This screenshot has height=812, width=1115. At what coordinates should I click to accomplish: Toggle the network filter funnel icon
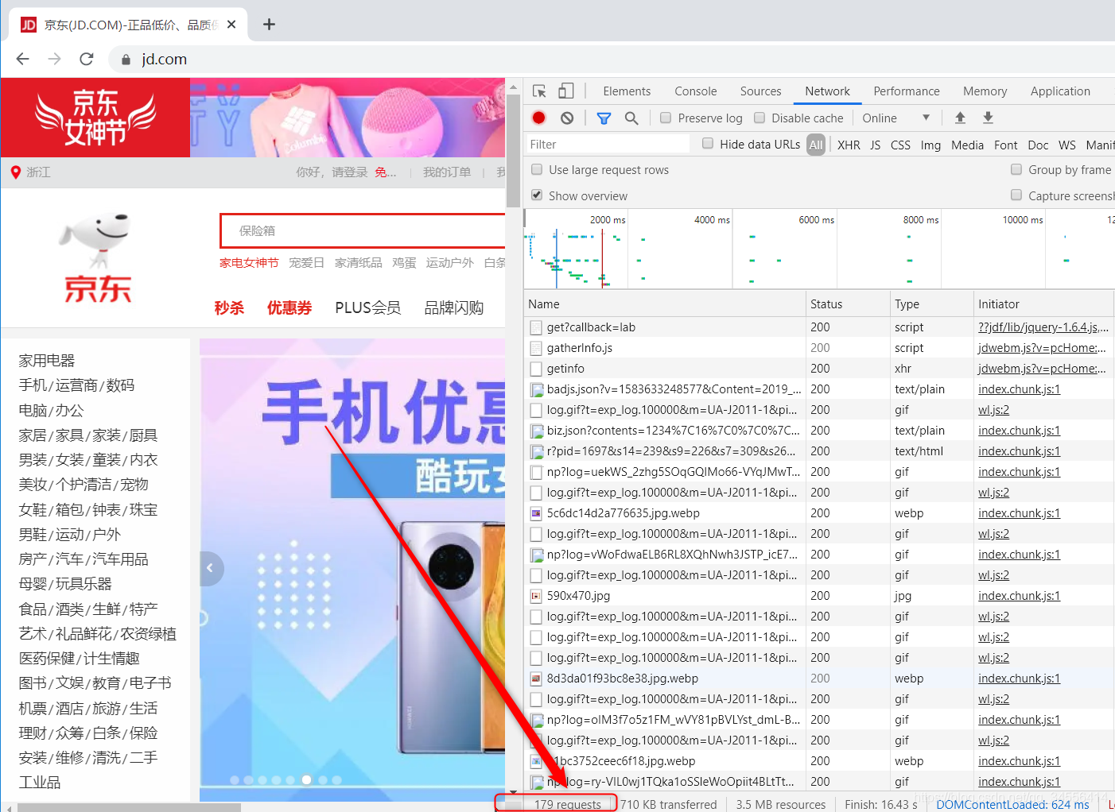[x=604, y=118]
